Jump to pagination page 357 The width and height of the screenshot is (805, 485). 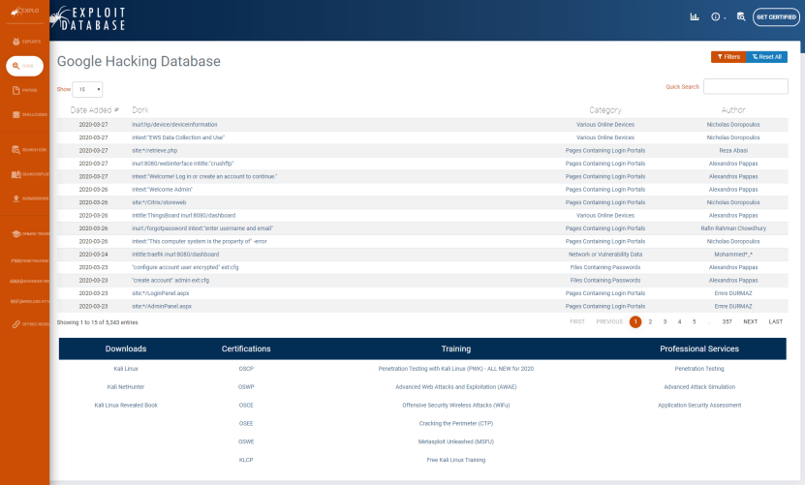tap(727, 321)
